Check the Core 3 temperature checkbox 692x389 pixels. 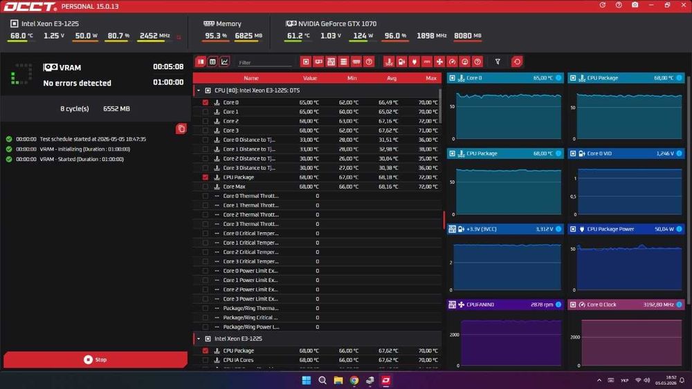pos(206,131)
